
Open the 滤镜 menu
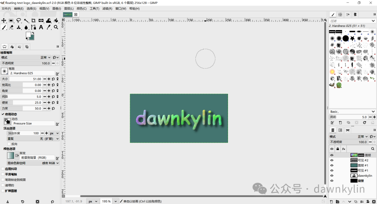tap(107, 8)
